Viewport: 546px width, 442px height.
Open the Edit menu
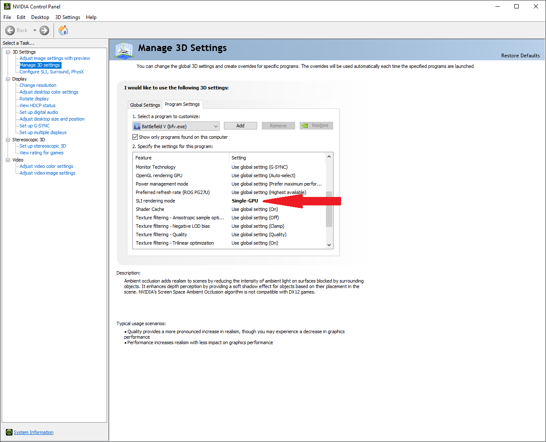[x=21, y=17]
